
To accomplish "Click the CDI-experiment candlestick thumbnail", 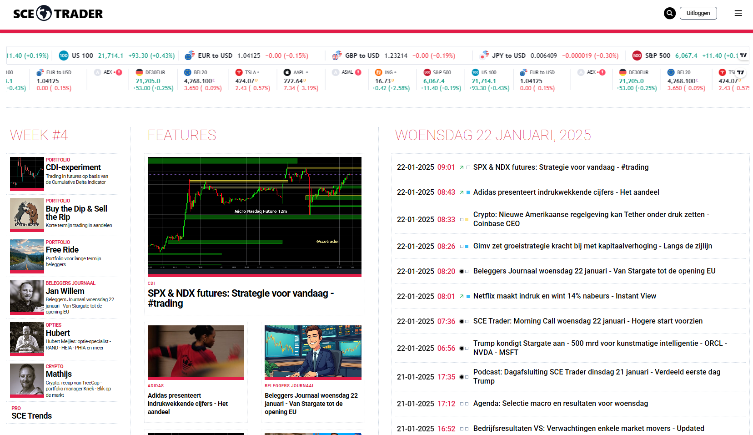I will pyautogui.click(x=27, y=174).
